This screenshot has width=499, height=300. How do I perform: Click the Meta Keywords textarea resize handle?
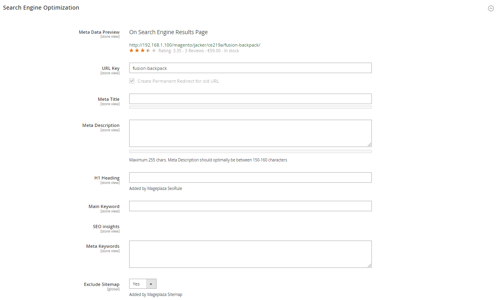tap(369, 265)
